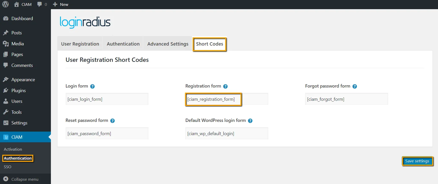
Task: Click the Collapse menu arrow icon
Action: pos(6,179)
